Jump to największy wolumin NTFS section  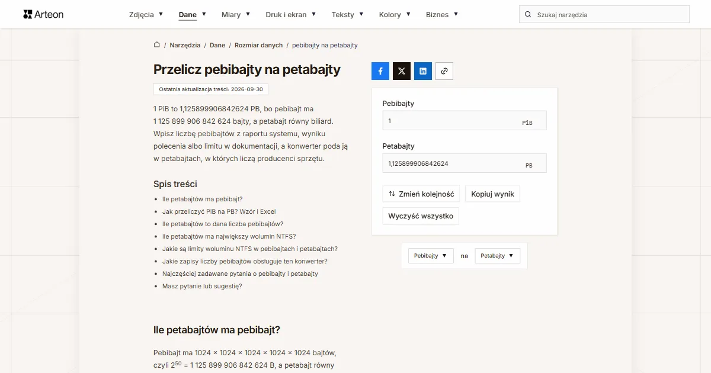pyautogui.click(x=229, y=236)
